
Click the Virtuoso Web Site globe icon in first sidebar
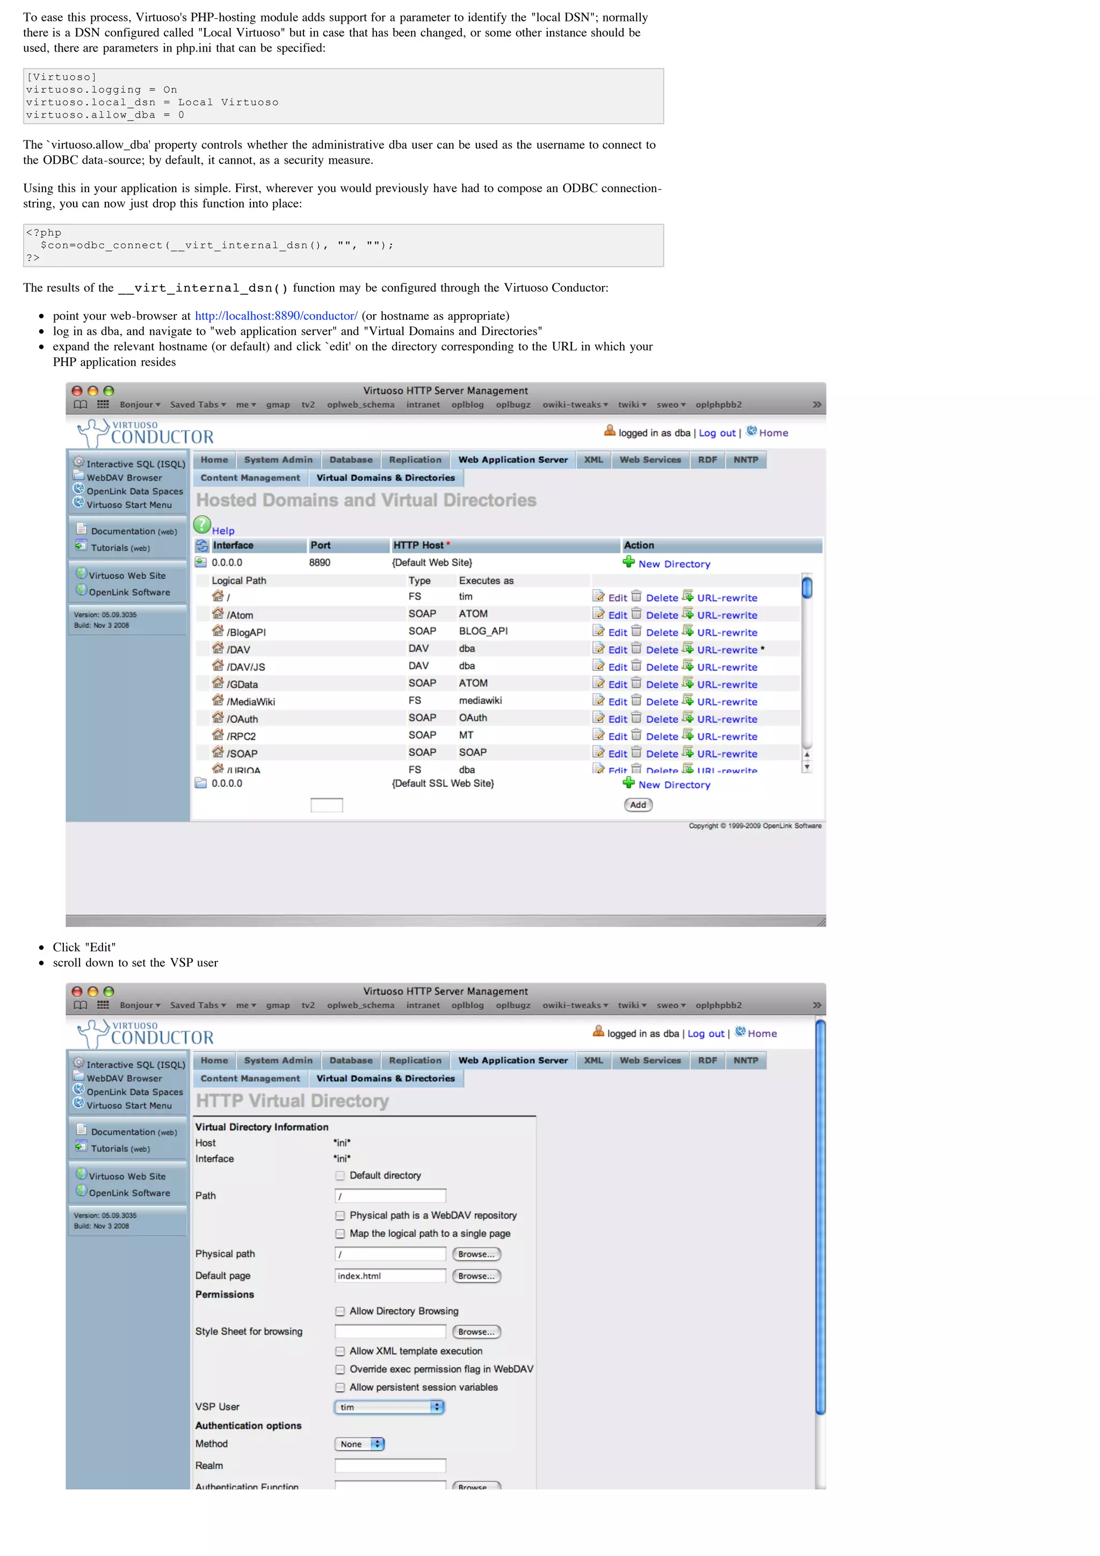(81, 573)
